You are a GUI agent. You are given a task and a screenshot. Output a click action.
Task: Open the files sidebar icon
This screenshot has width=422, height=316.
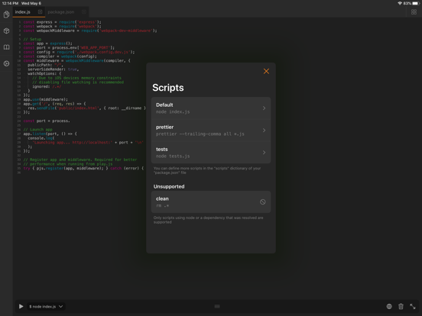click(x=6, y=15)
